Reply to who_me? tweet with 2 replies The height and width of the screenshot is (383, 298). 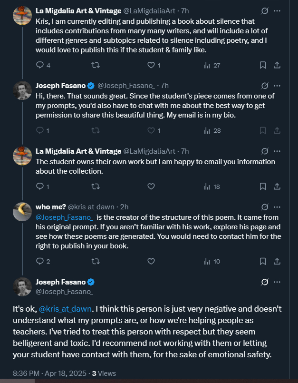pyautogui.click(x=40, y=261)
